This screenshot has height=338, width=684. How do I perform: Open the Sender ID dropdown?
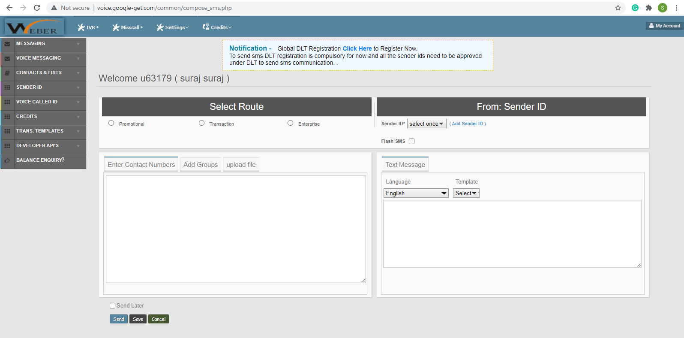point(426,124)
